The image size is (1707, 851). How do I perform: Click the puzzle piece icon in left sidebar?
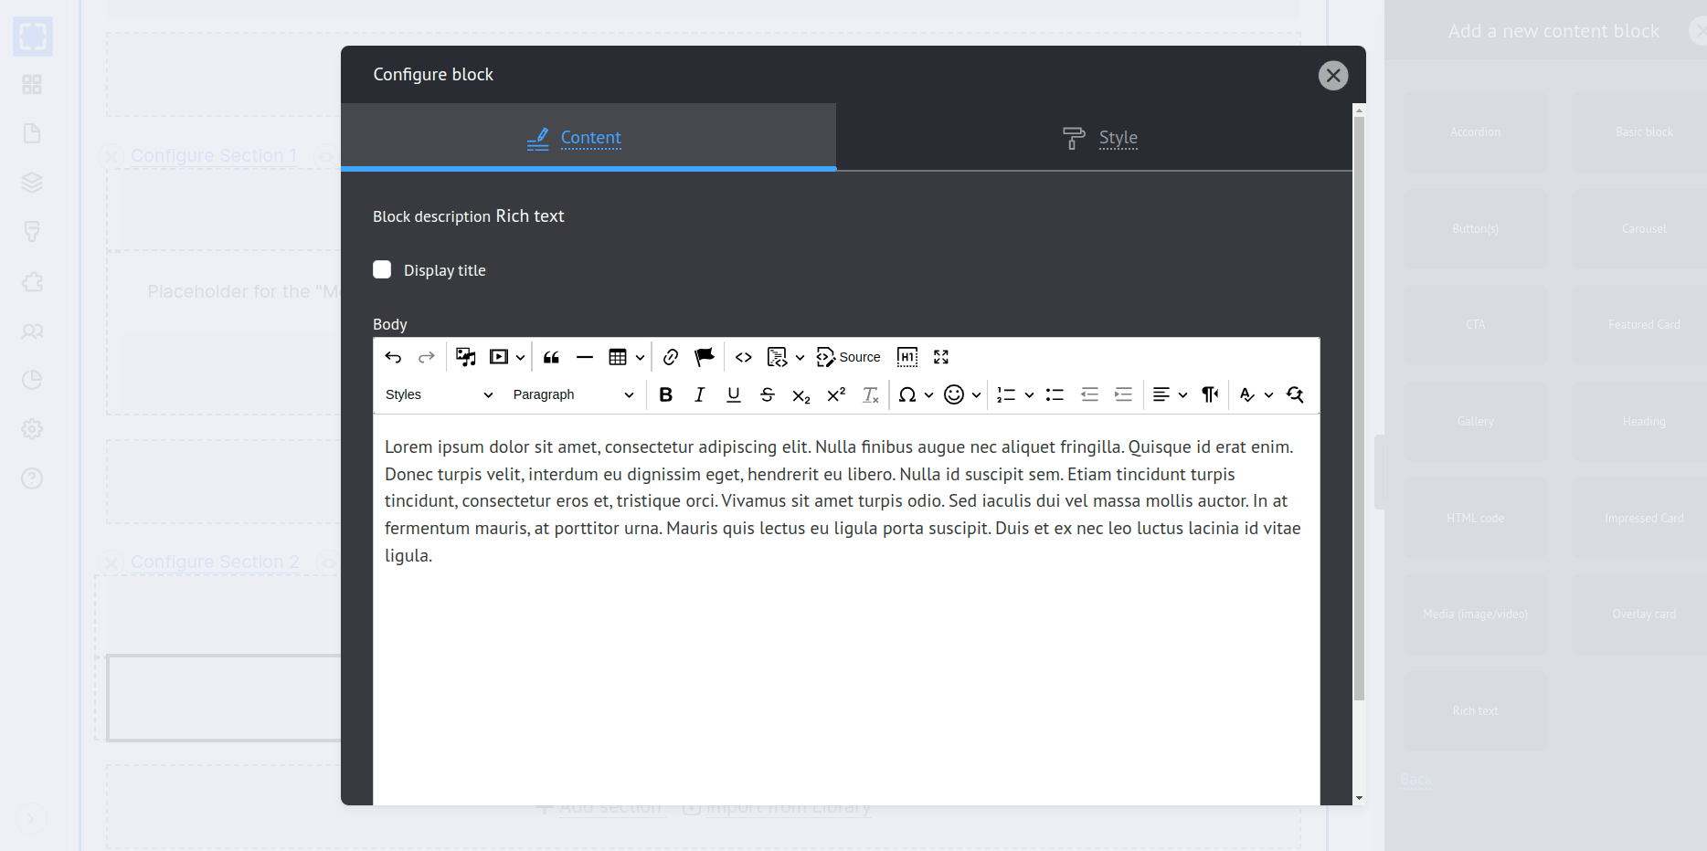[32, 281]
